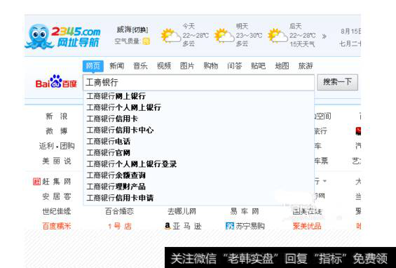Open the 易车网 link
396x268 pixels.
(245, 211)
